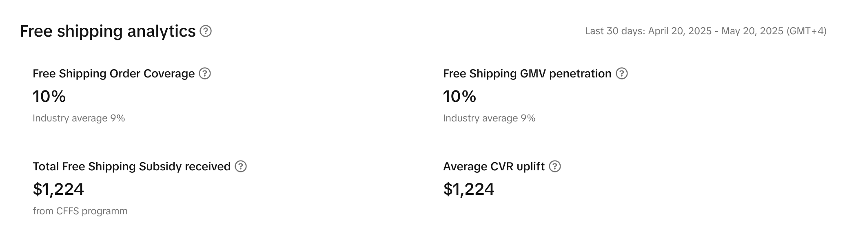Image resolution: width=847 pixels, height=251 pixels.
Task: Click the 'Last 30 days' period text
Action: click(614, 31)
